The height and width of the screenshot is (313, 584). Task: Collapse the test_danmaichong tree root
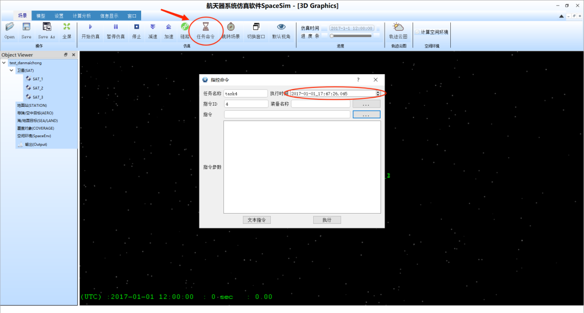(5, 63)
